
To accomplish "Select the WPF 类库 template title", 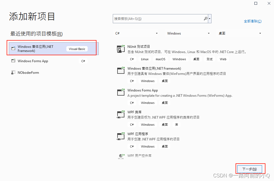I will pos(134,112).
